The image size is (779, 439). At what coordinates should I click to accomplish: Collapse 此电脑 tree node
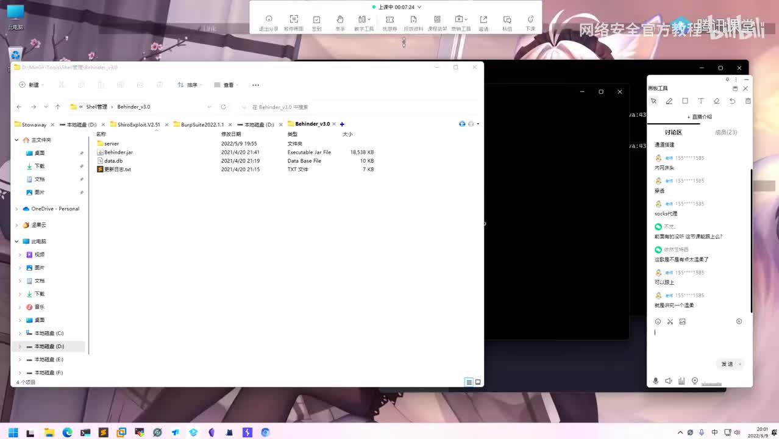pyautogui.click(x=16, y=241)
